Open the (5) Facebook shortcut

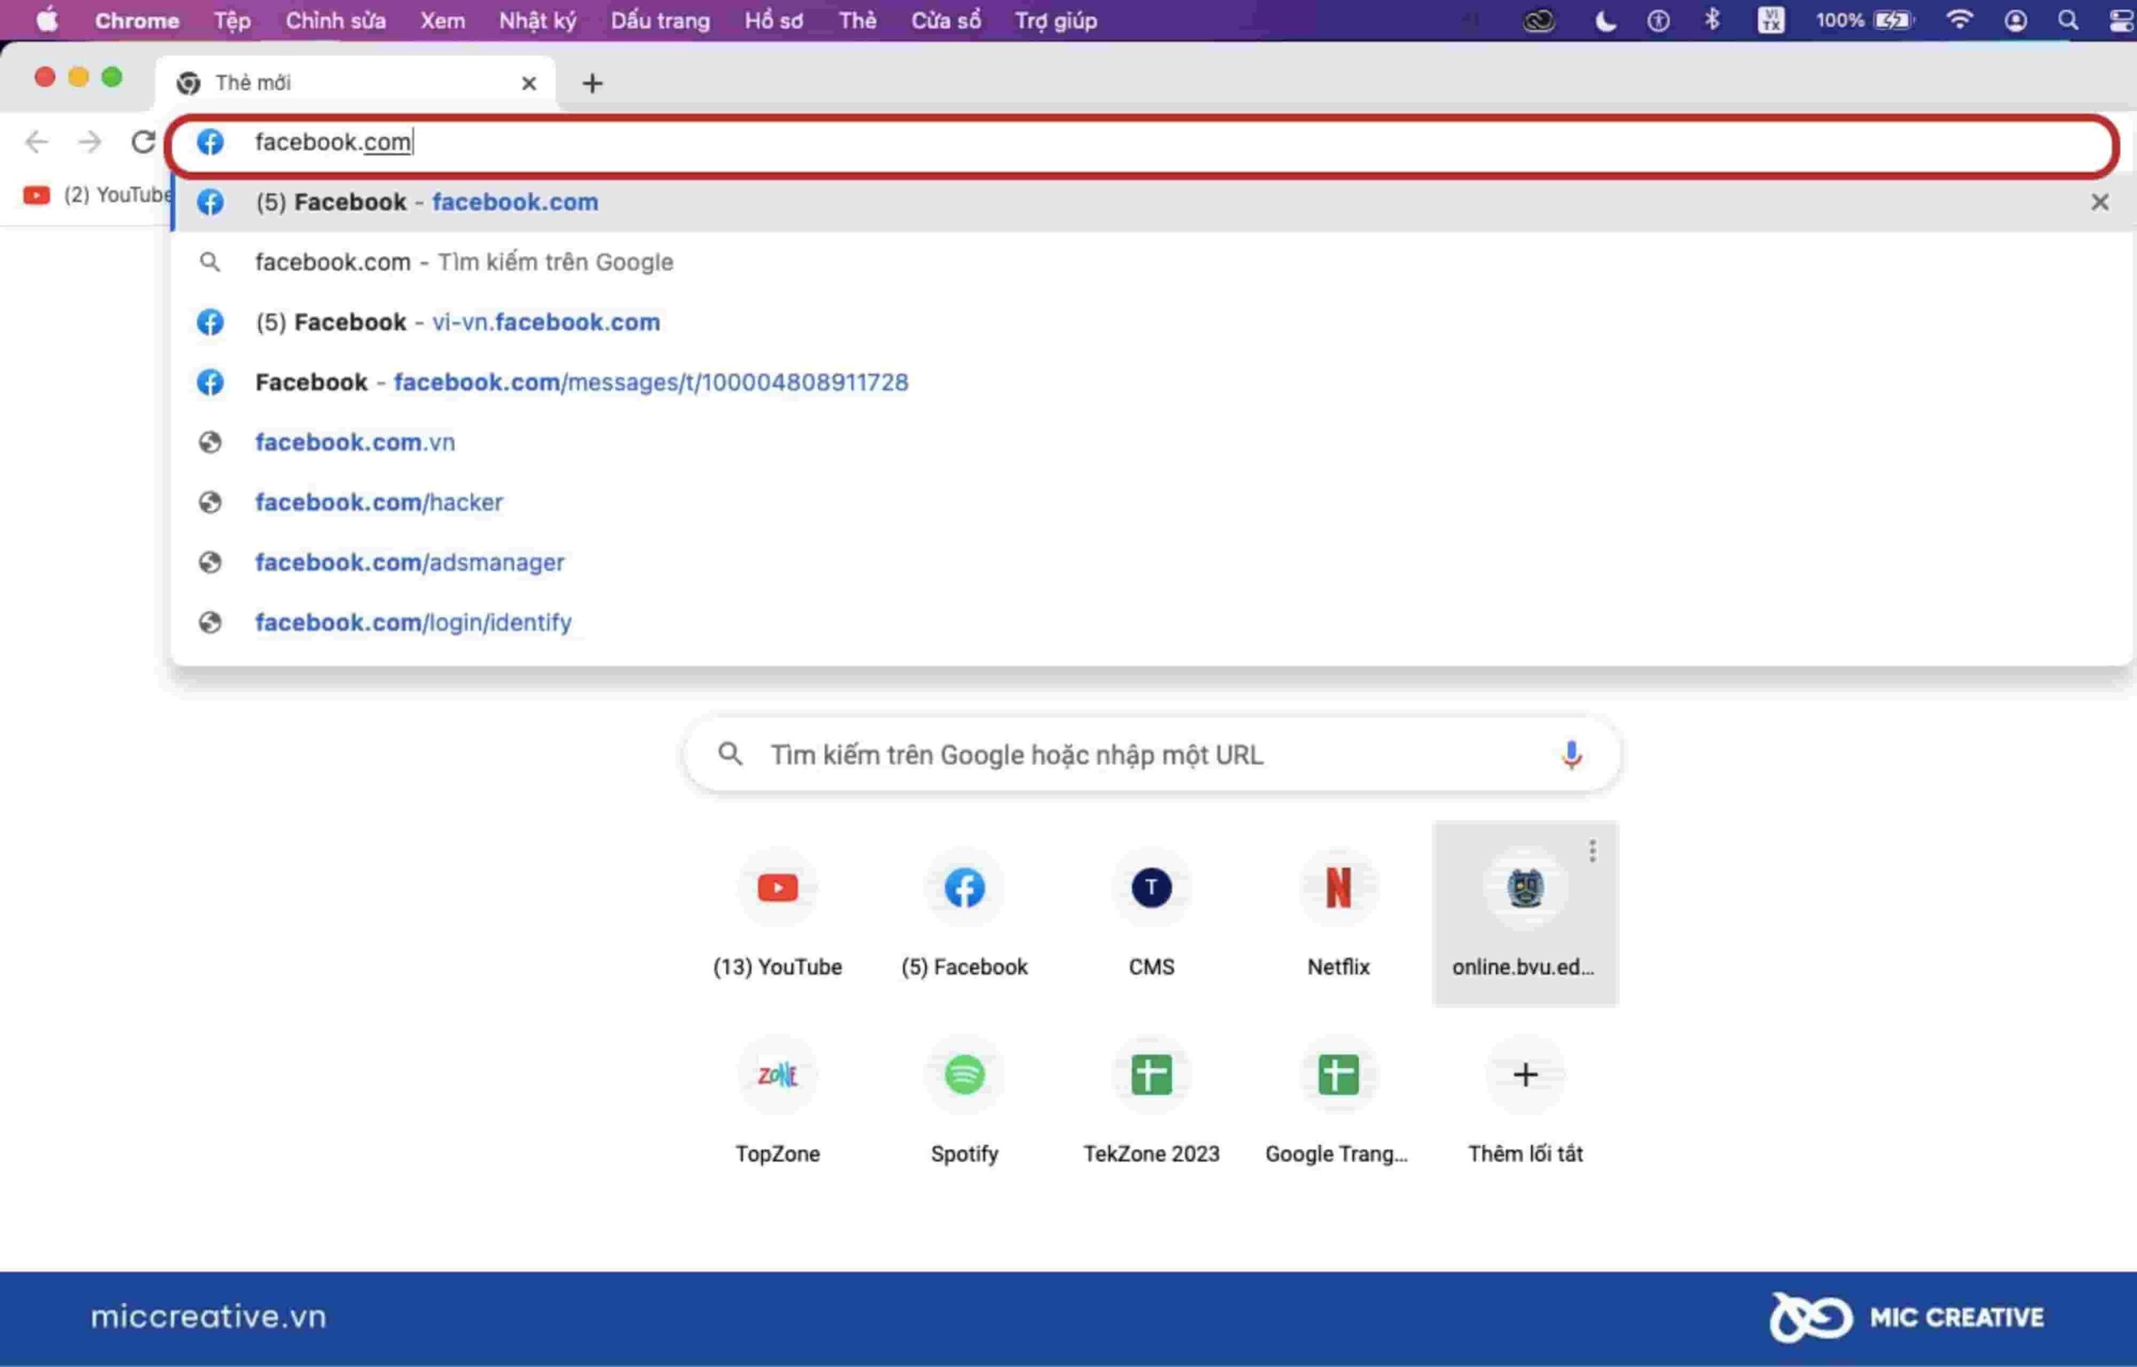point(964,913)
